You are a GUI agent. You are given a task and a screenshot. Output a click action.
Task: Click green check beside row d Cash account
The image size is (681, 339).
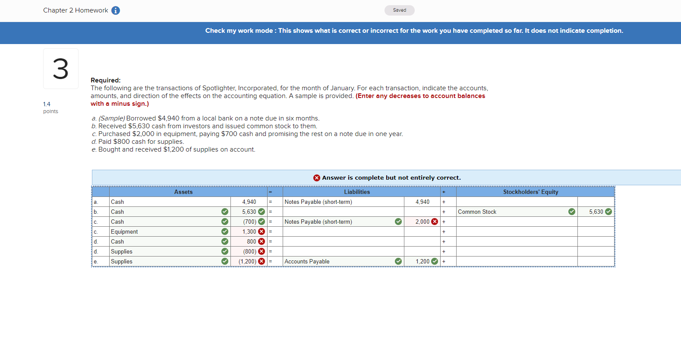(225, 241)
